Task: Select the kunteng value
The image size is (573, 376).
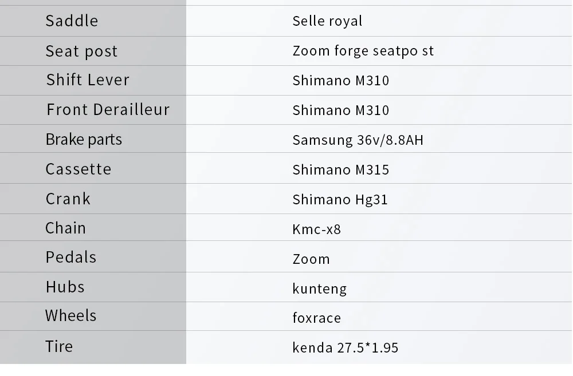Action: coord(319,288)
